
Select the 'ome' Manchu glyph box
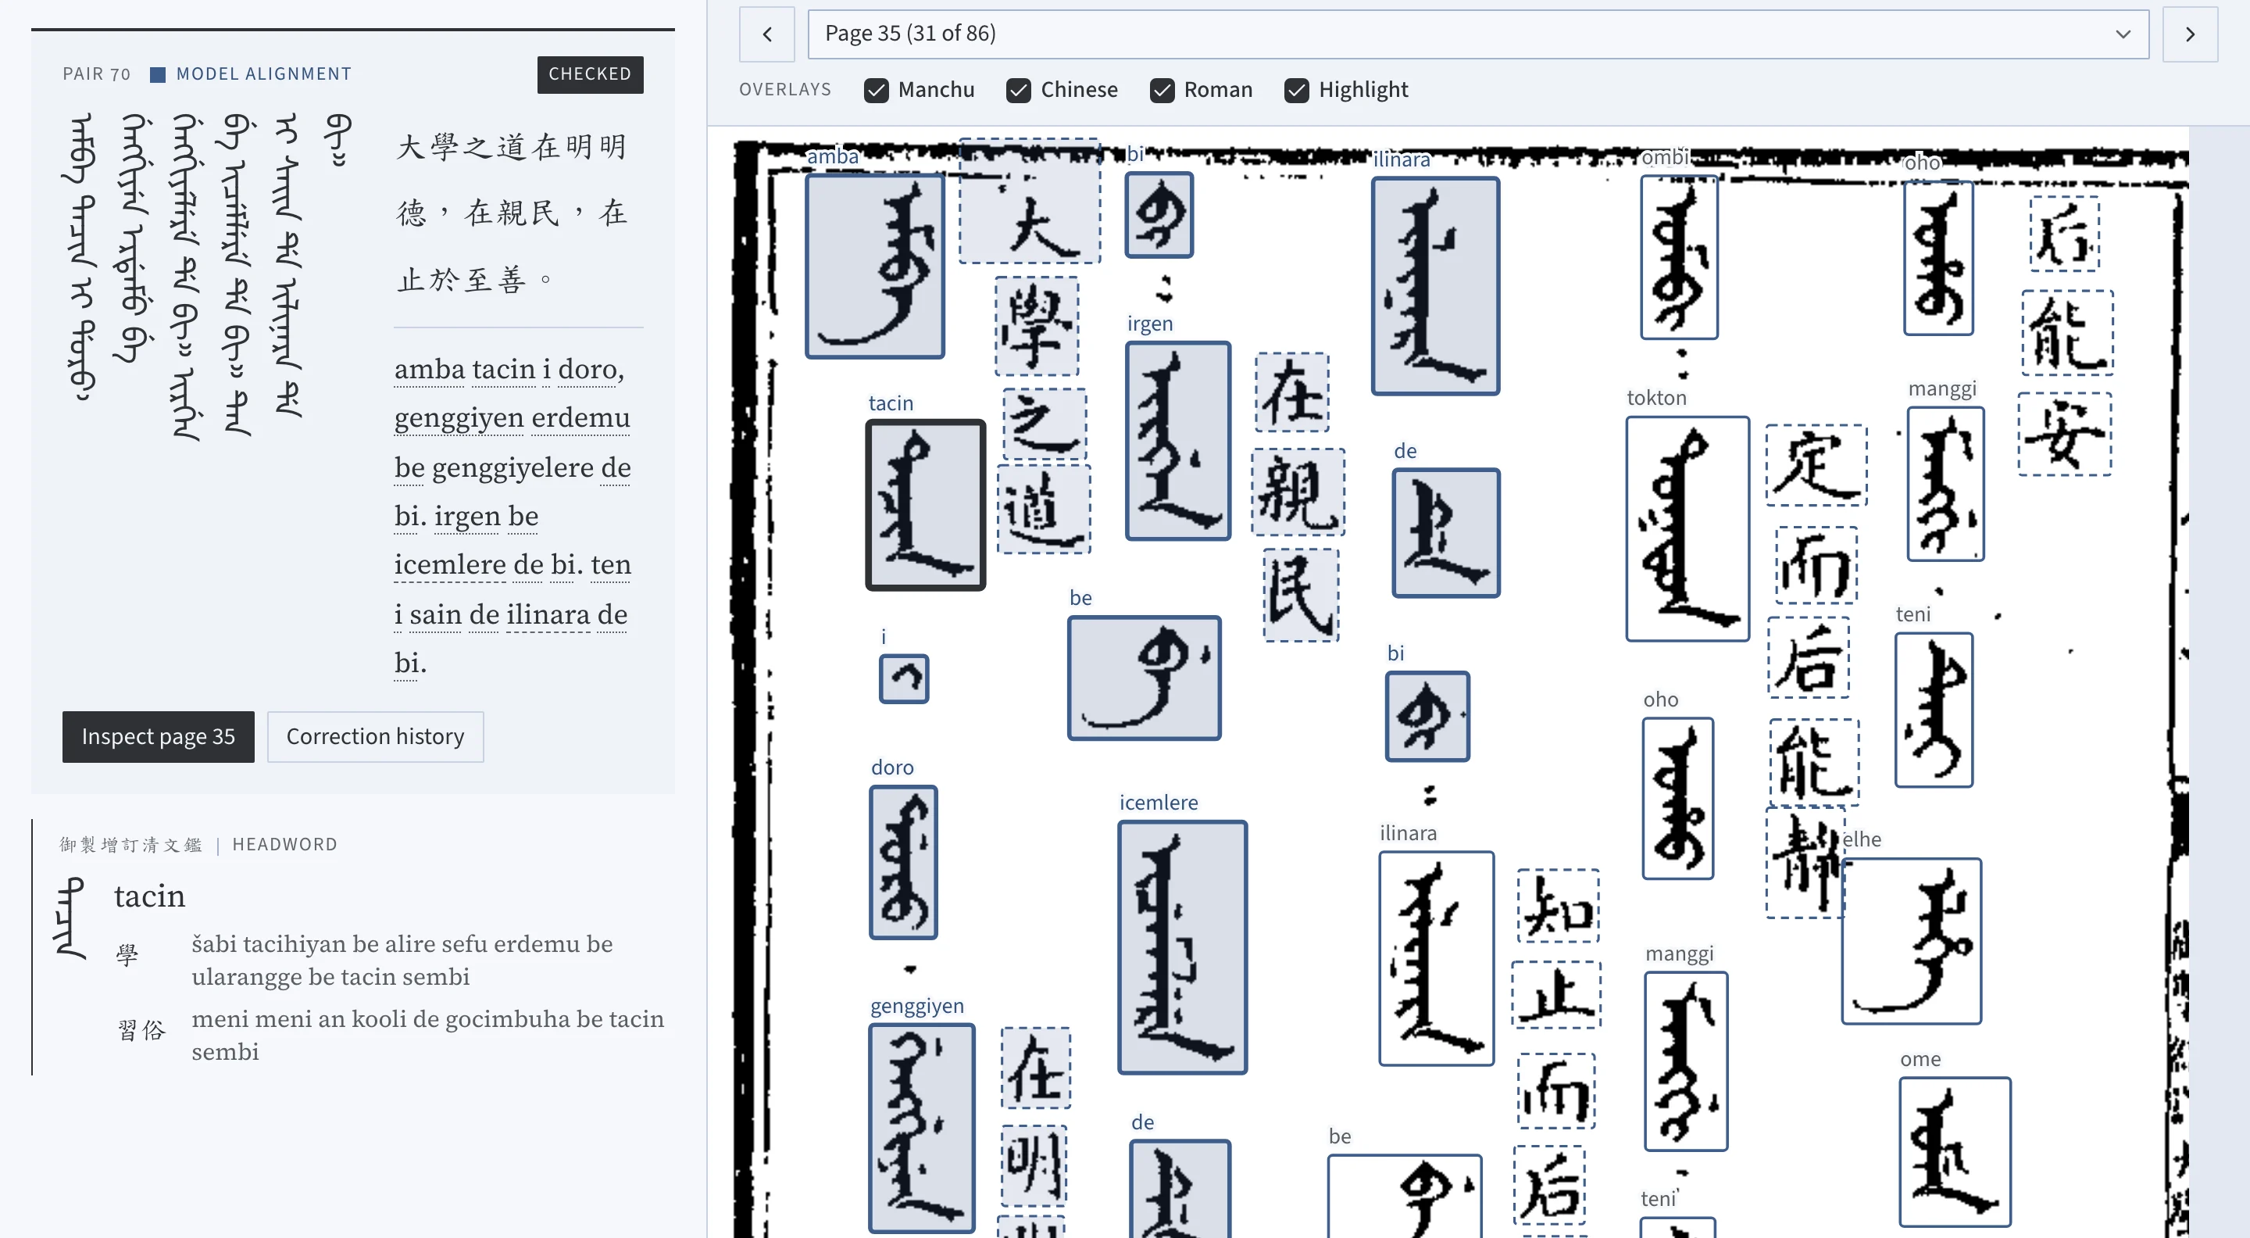pyautogui.click(x=1955, y=1151)
